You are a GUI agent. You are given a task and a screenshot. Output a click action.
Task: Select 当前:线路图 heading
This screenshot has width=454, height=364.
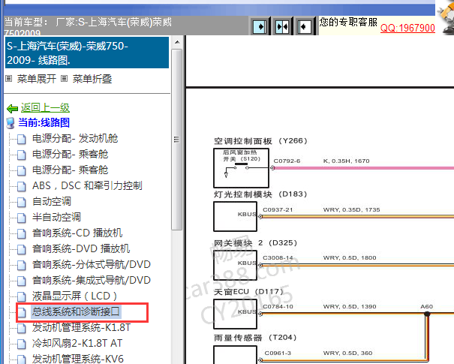coord(44,122)
